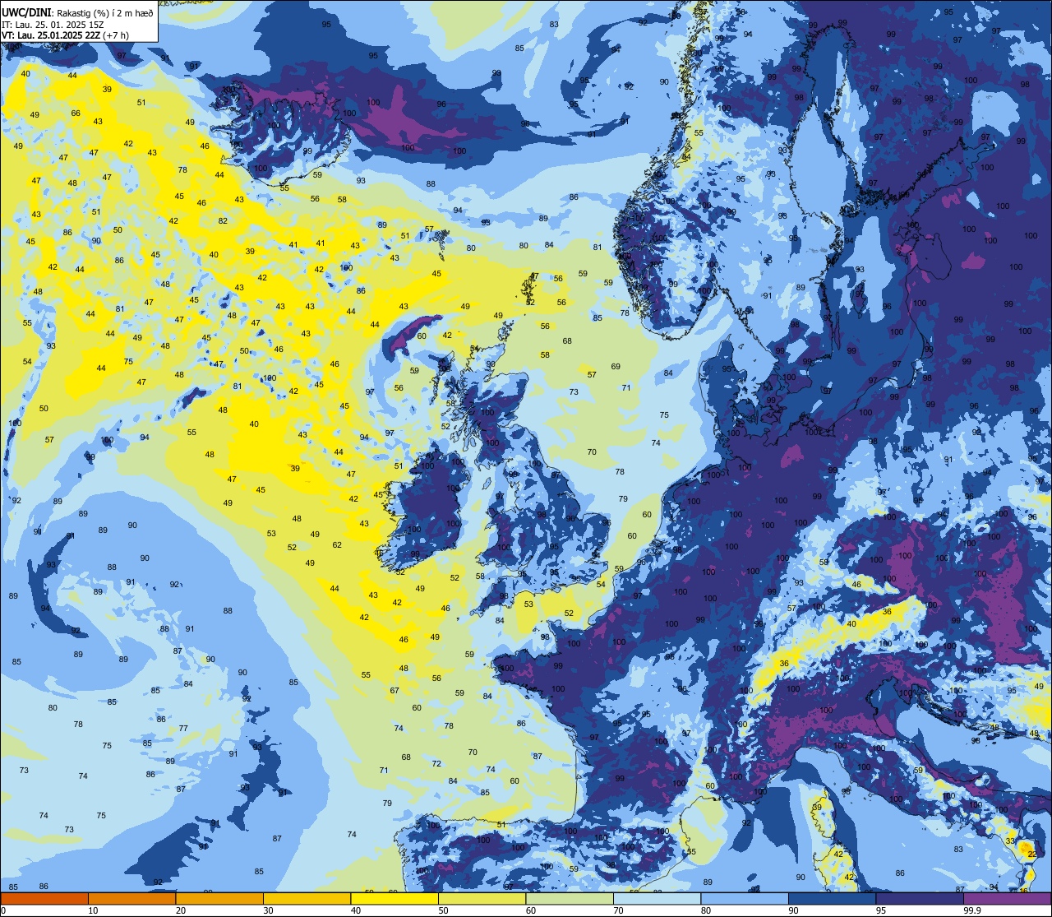Select the dark blue 90–95 legend swatch
The height and width of the screenshot is (917, 1052).
coord(832,898)
